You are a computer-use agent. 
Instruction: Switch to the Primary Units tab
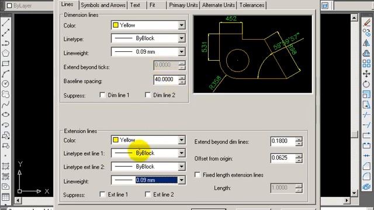coord(183,5)
